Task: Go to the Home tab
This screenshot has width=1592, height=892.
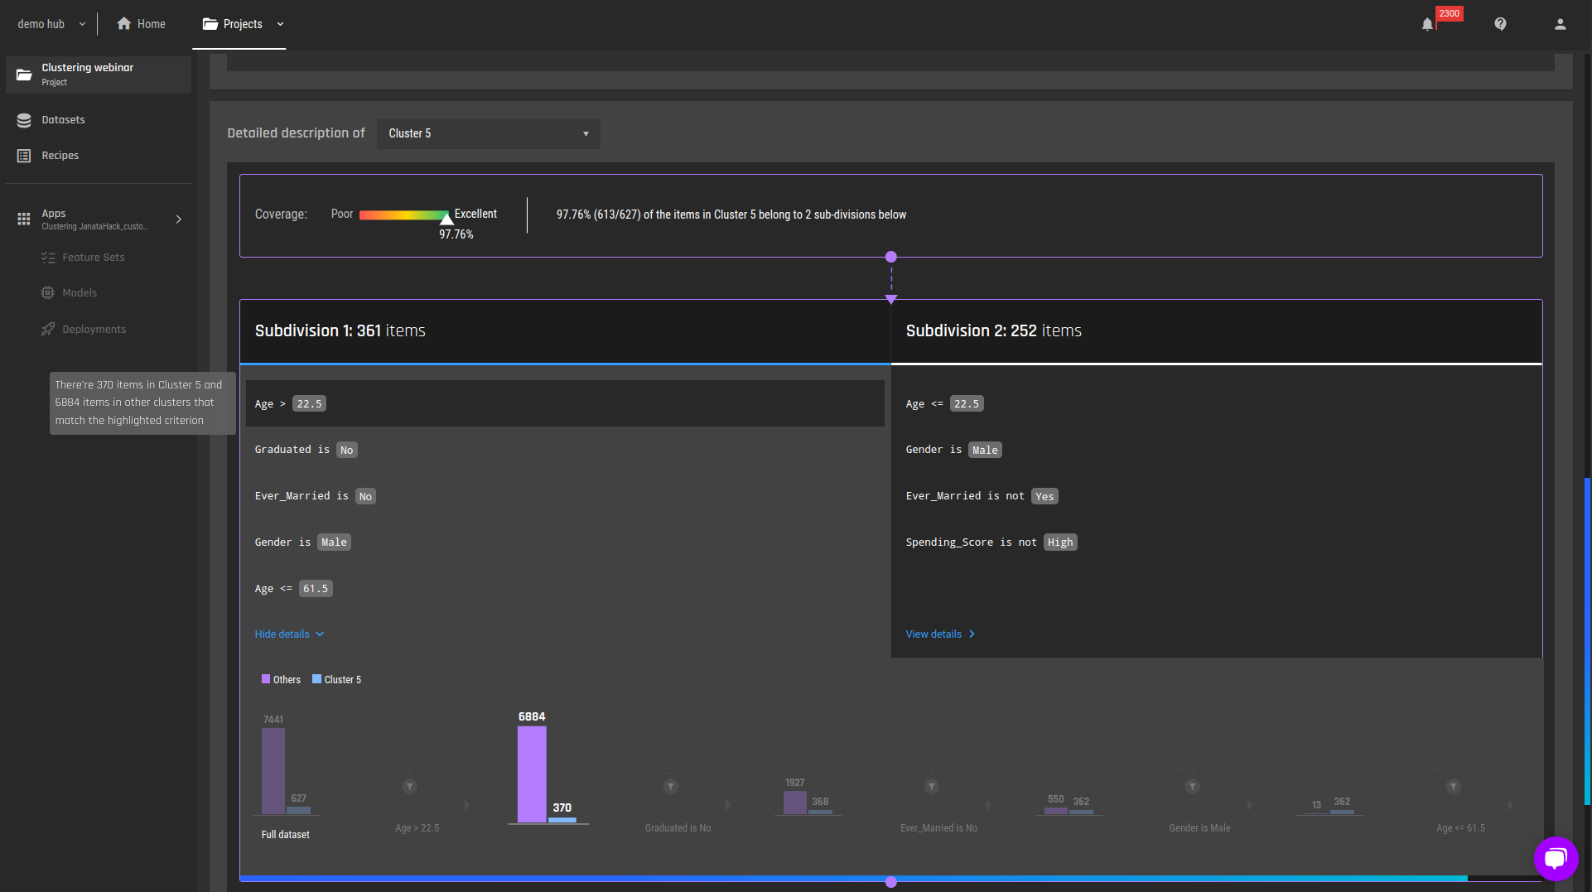Action: click(x=141, y=24)
